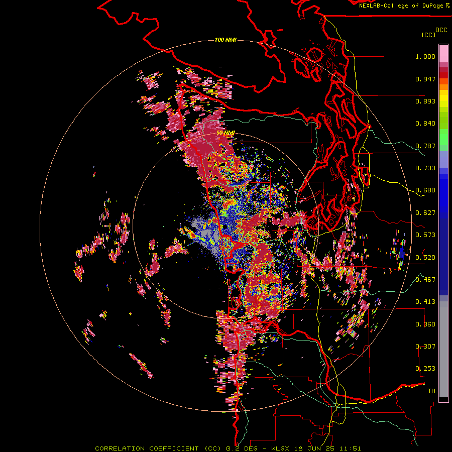Click the 0.787 legend value
Image resolution: width=452 pixels, height=452 pixels.
coord(425,146)
